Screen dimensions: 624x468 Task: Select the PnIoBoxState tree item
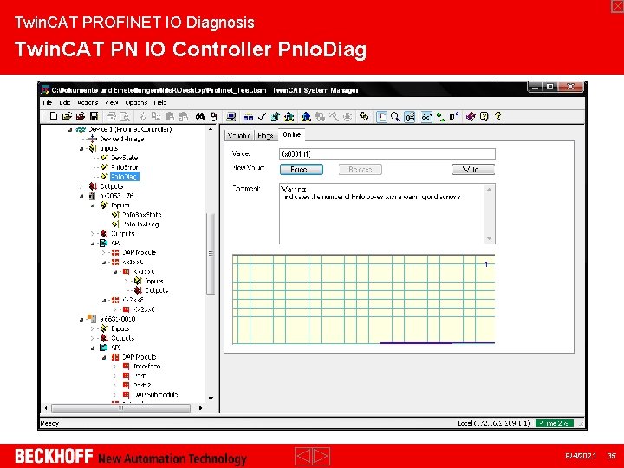coord(141,215)
